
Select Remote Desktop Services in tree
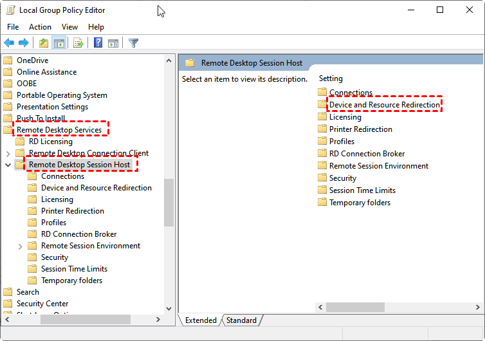point(59,130)
